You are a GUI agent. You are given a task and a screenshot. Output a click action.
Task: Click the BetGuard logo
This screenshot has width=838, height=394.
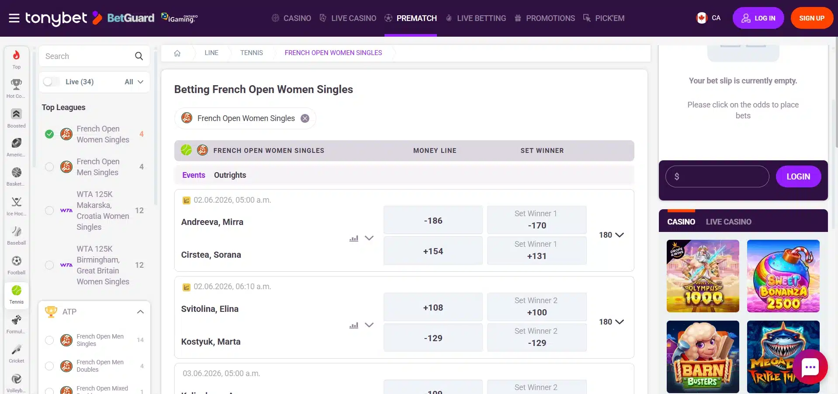131,18
